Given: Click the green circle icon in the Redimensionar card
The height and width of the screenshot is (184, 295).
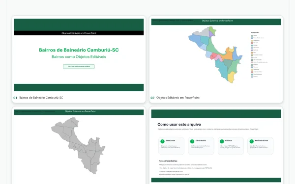Looking at the screenshot, I should [252, 141].
